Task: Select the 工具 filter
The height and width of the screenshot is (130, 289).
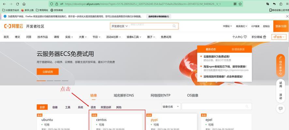Action: click(x=68, y=107)
